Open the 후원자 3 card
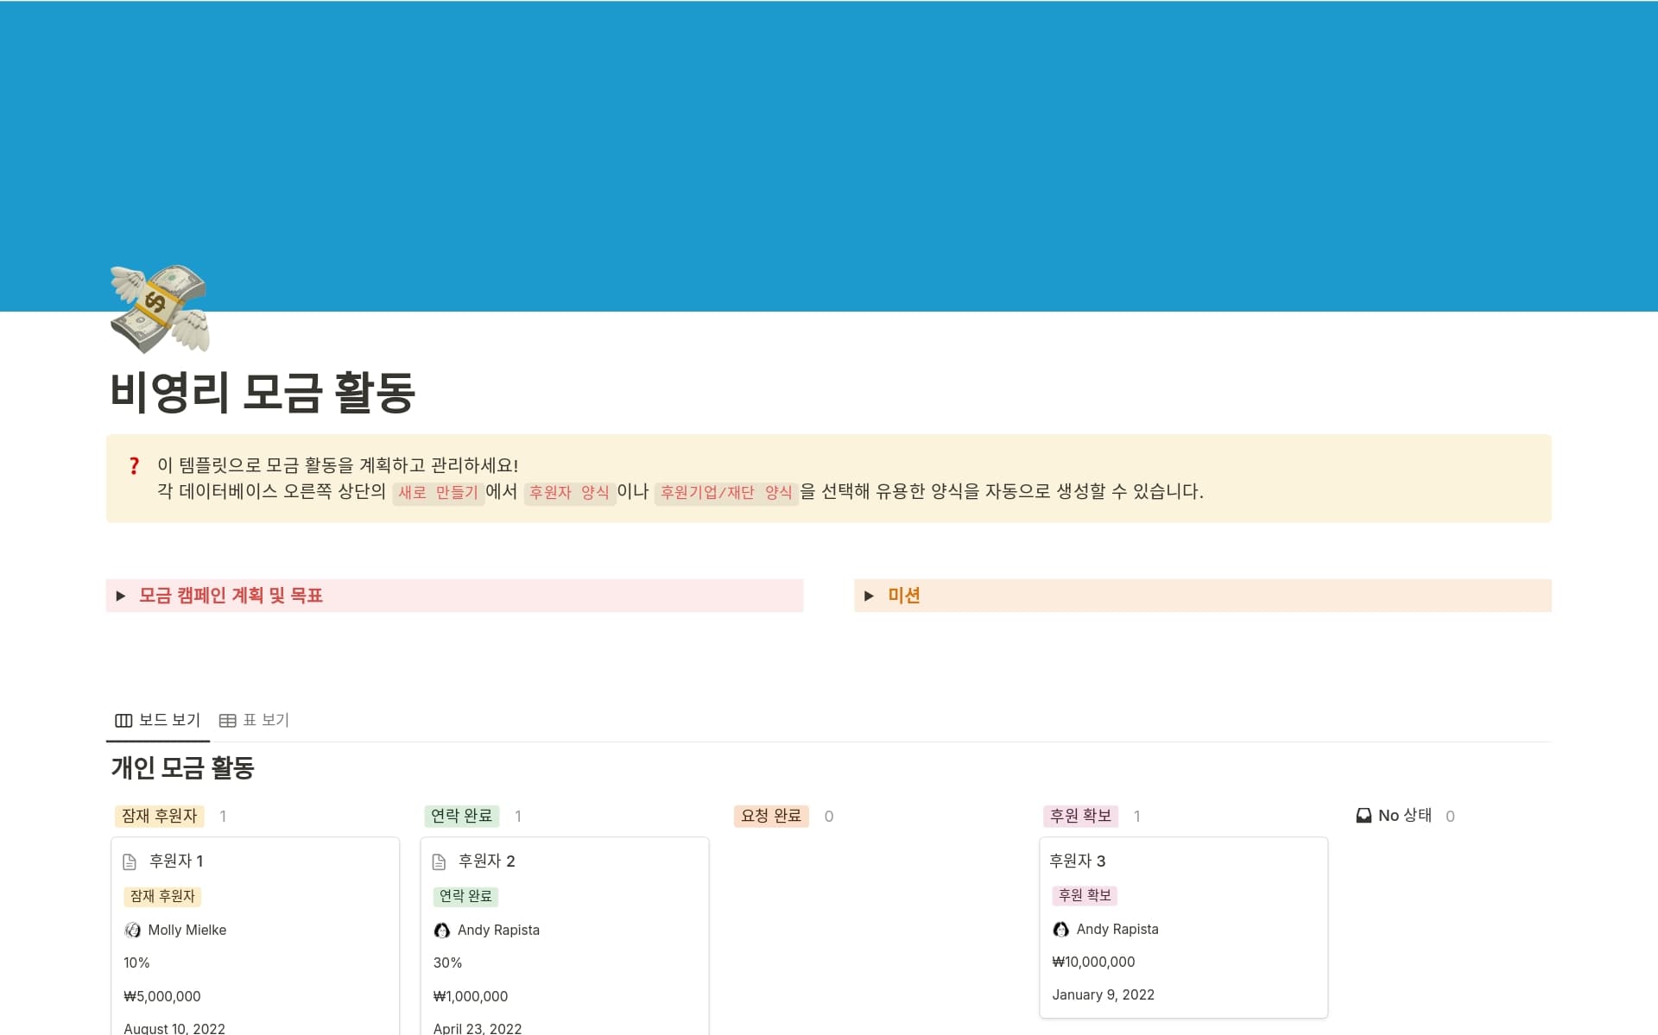Viewport: 1658px width, 1035px height. coord(1079,860)
